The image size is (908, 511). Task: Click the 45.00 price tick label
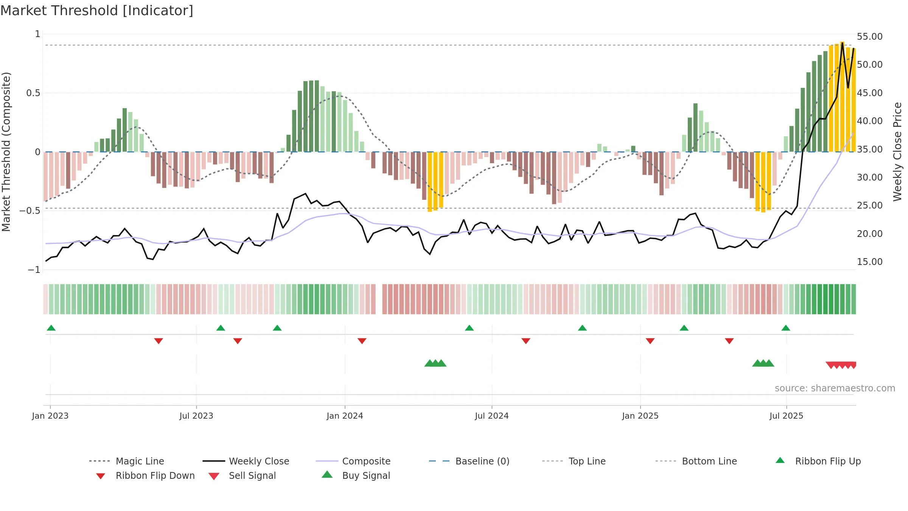(870, 93)
